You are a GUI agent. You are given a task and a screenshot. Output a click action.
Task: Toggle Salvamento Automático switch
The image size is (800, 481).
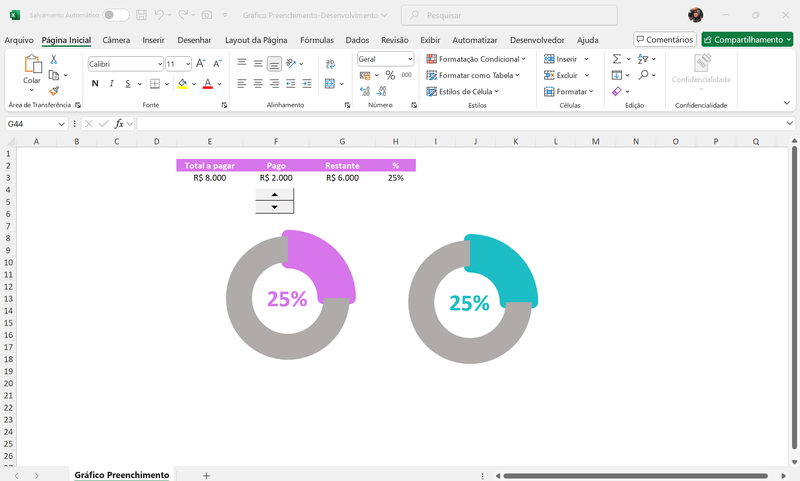[x=116, y=15]
